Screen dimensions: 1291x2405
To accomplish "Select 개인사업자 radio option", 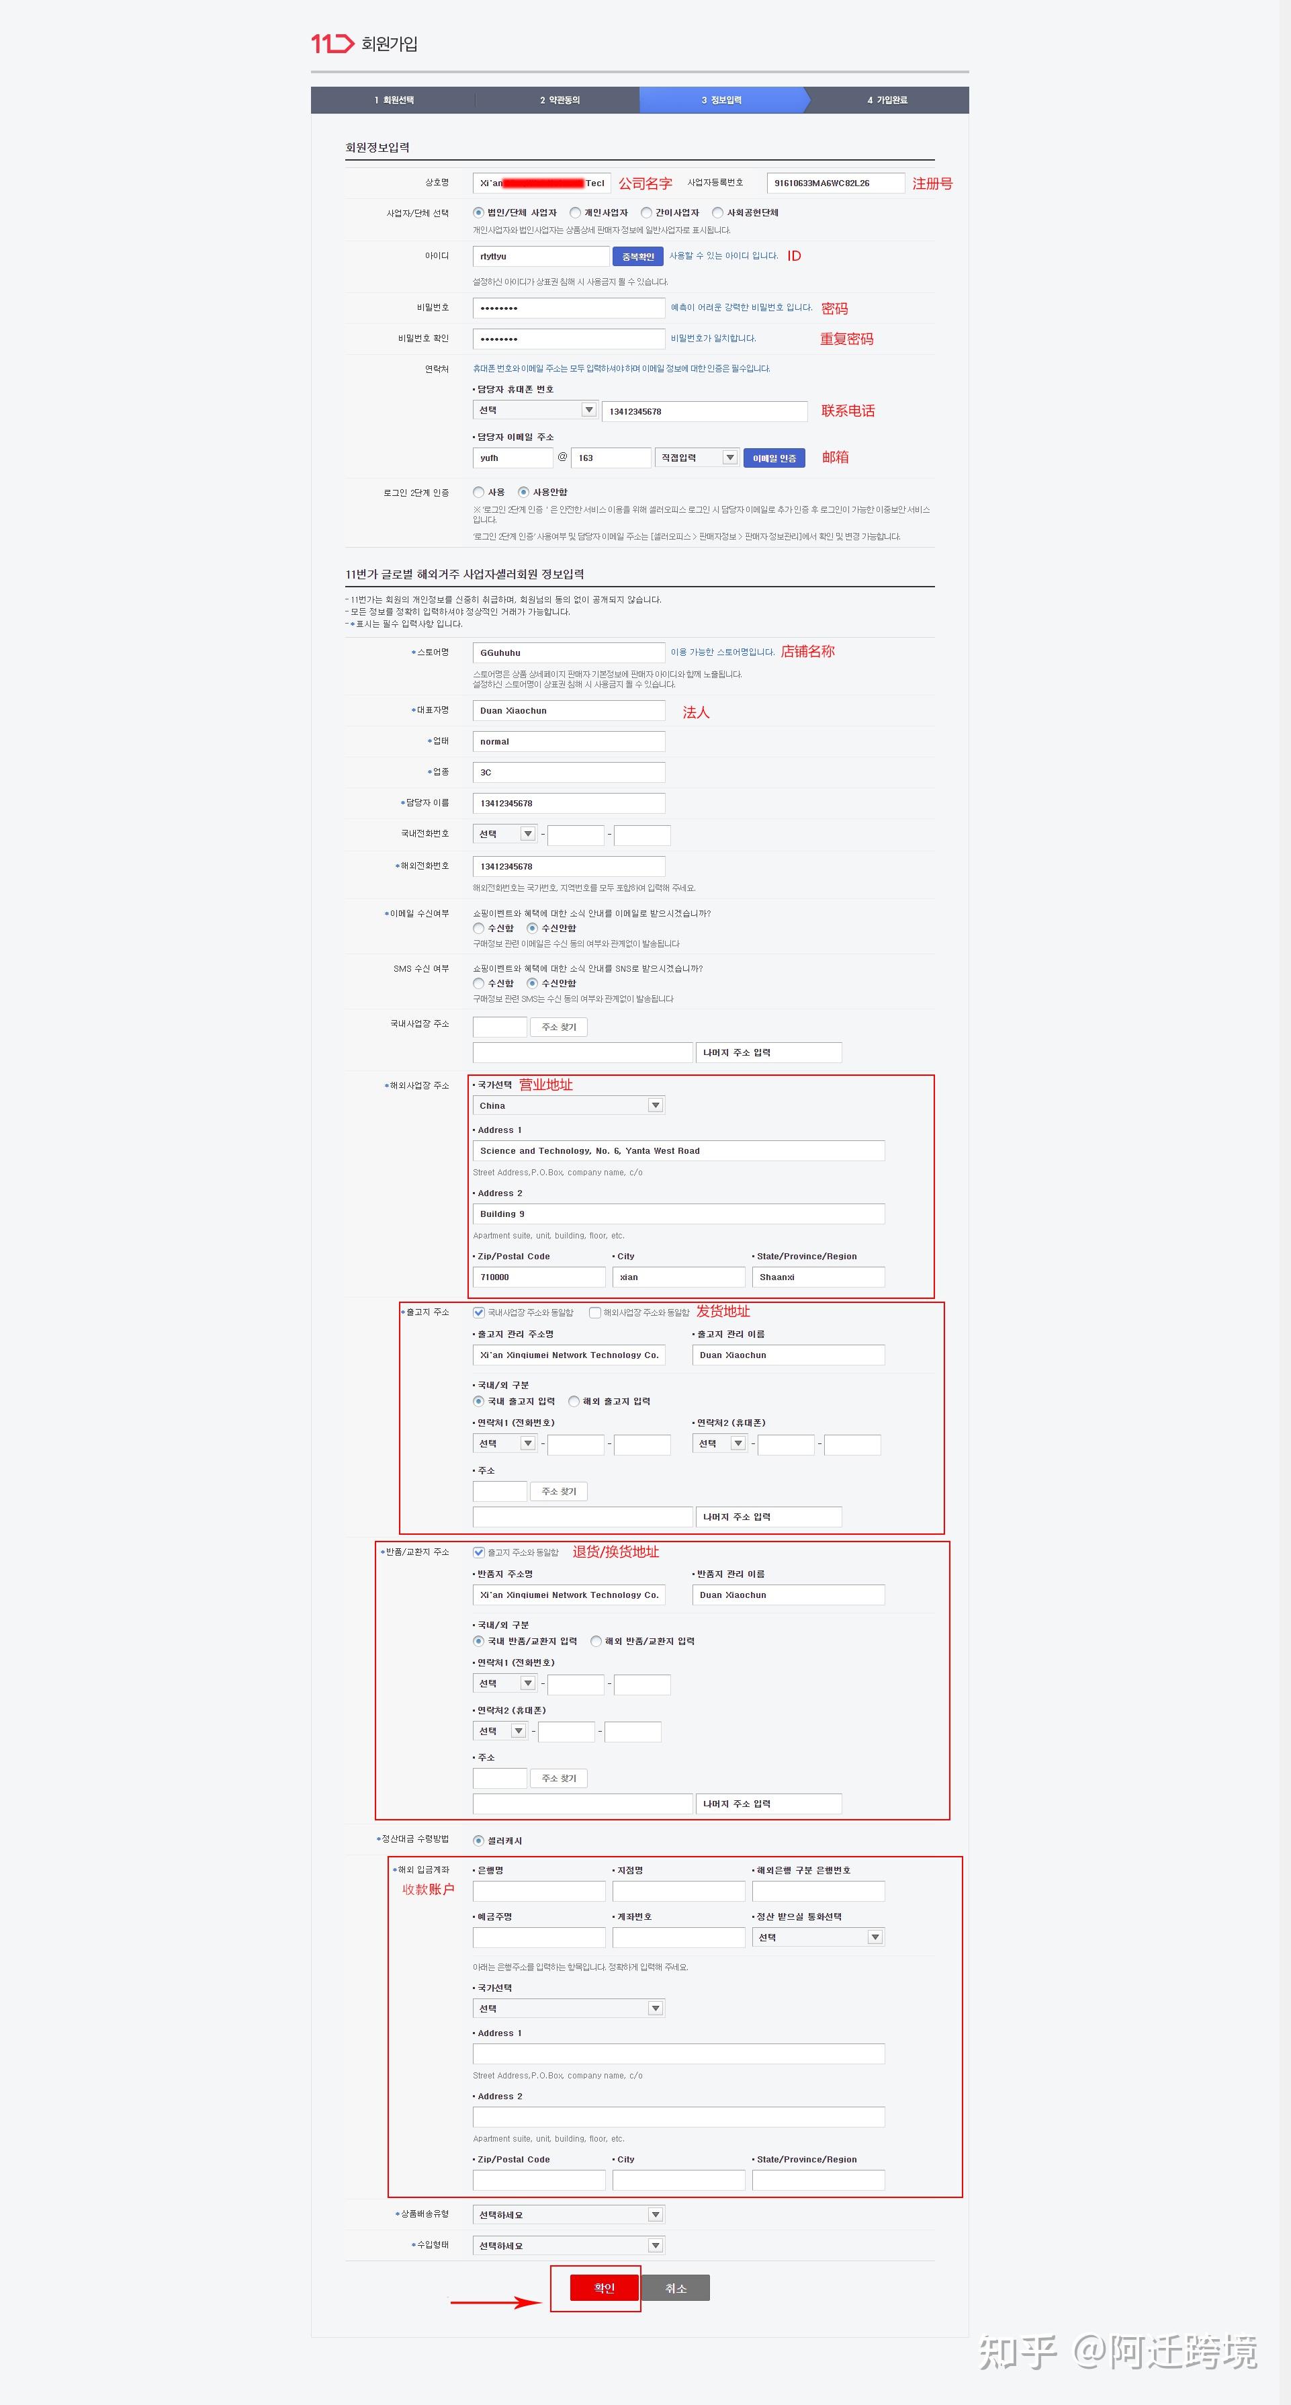I will [576, 213].
